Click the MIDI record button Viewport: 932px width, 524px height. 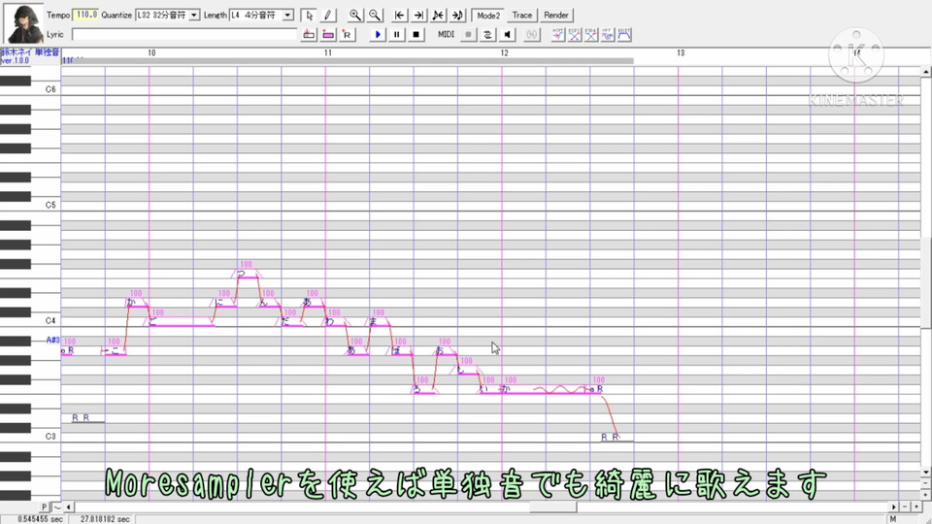(x=468, y=35)
